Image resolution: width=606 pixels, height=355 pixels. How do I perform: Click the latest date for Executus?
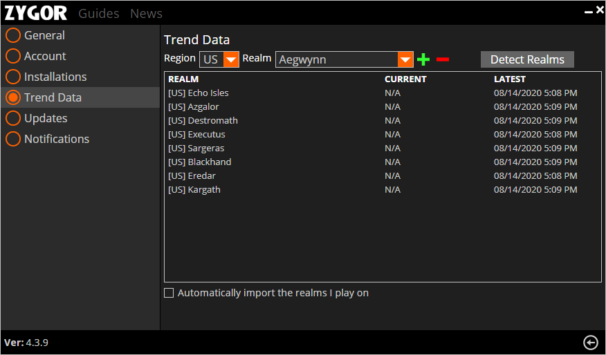click(x=535, y=135)
